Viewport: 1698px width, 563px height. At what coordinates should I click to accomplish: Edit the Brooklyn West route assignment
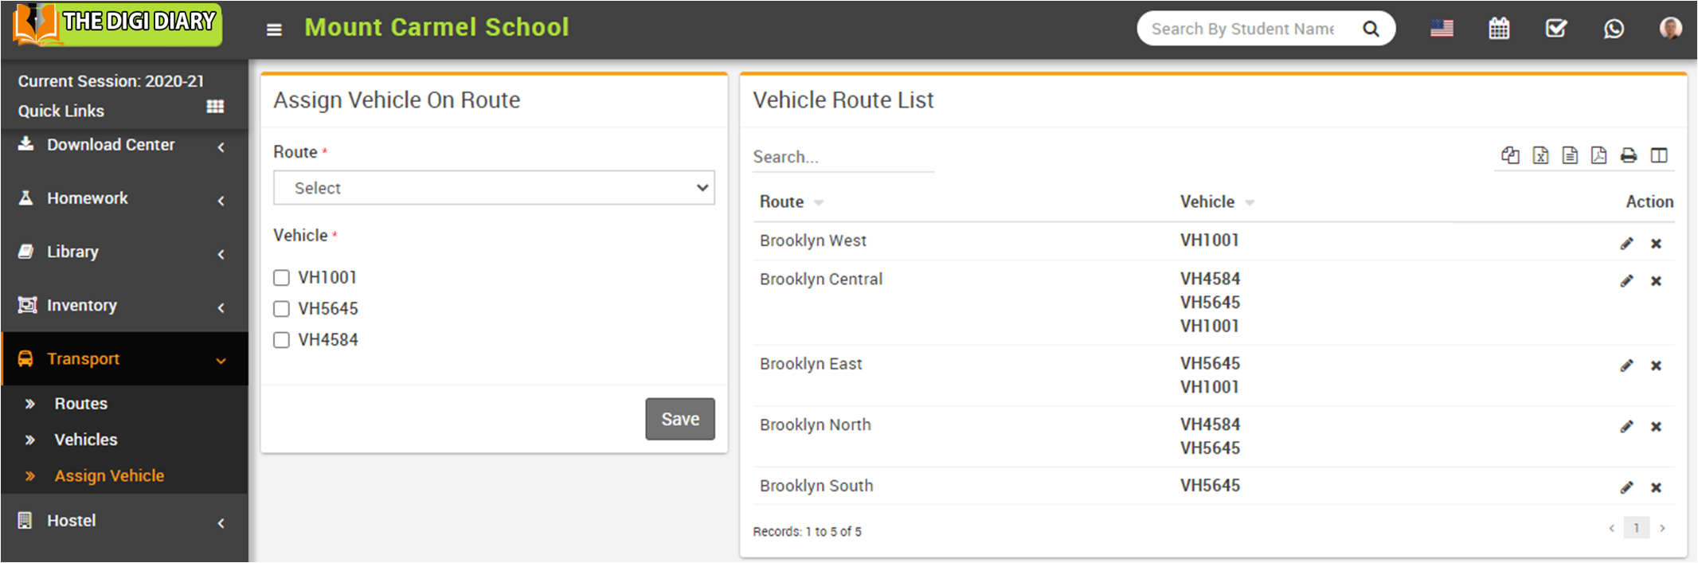(1626, 244)
